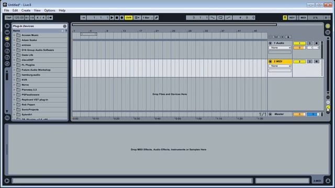
Task: Adjust Master track volume orange field
Action: (x=299, y=114)
